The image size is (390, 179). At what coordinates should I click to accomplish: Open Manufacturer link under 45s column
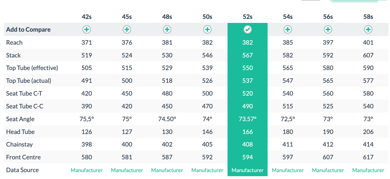pyautogui.click(x=127, y=170)
